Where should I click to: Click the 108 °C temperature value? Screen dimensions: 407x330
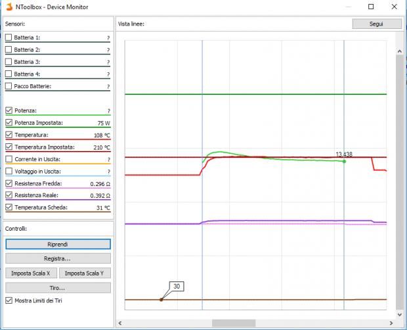point(102,135)
